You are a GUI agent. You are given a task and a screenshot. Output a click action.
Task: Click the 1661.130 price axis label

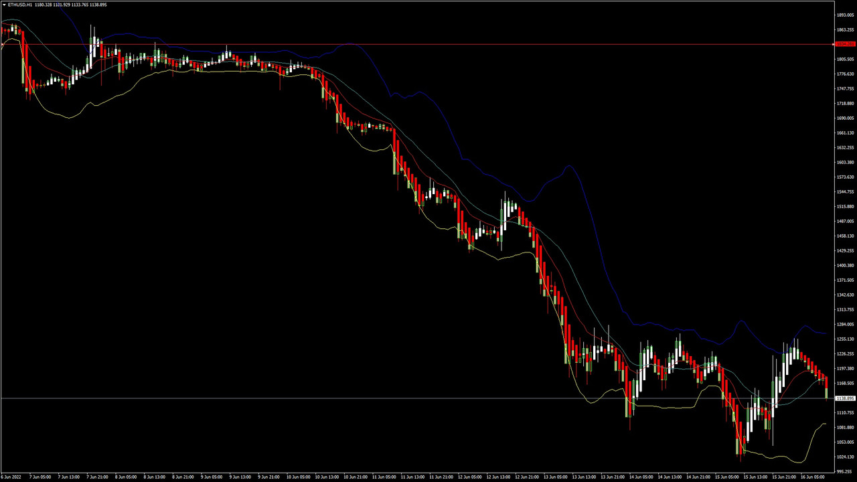coord(845,133)
